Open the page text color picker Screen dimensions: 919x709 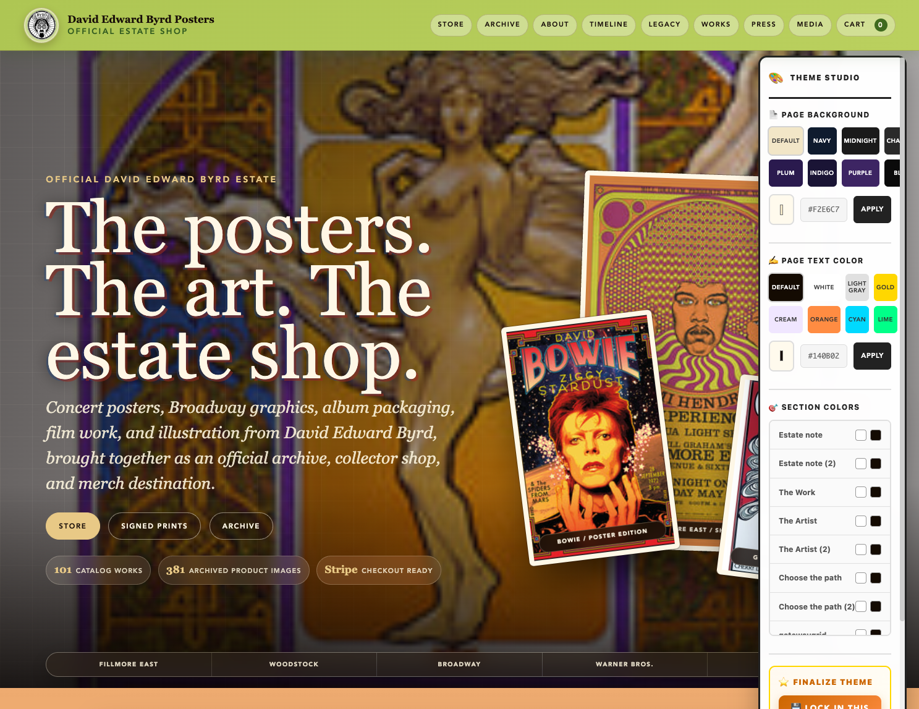781,356
